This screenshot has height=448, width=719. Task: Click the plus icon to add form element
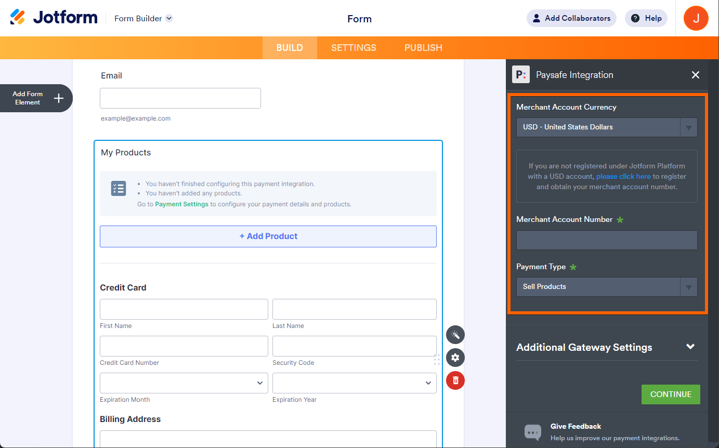pos(59,98)
